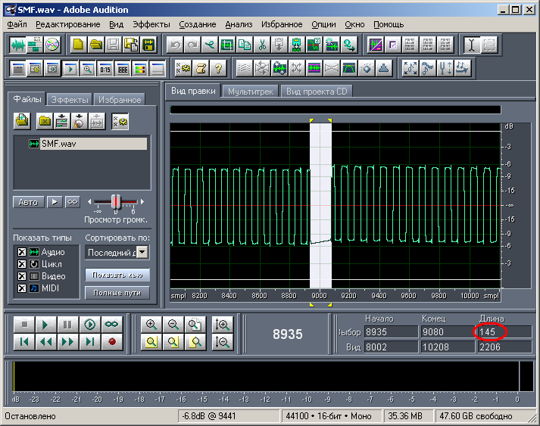Create a new file with yellow page icon
Screen dimensions: 540x426
coord(79,45)
